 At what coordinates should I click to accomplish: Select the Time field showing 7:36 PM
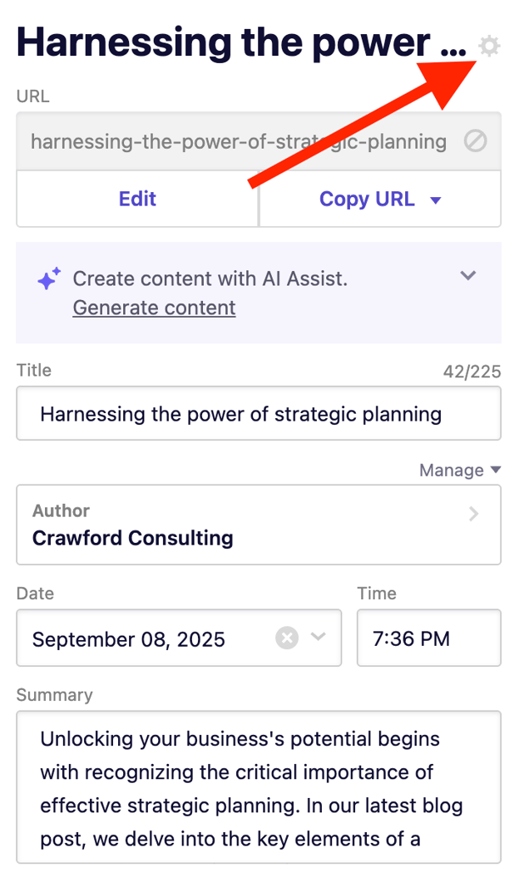(428, 638)
